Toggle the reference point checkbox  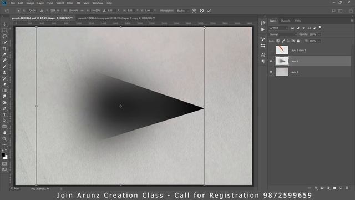click(x=18, y=11)
